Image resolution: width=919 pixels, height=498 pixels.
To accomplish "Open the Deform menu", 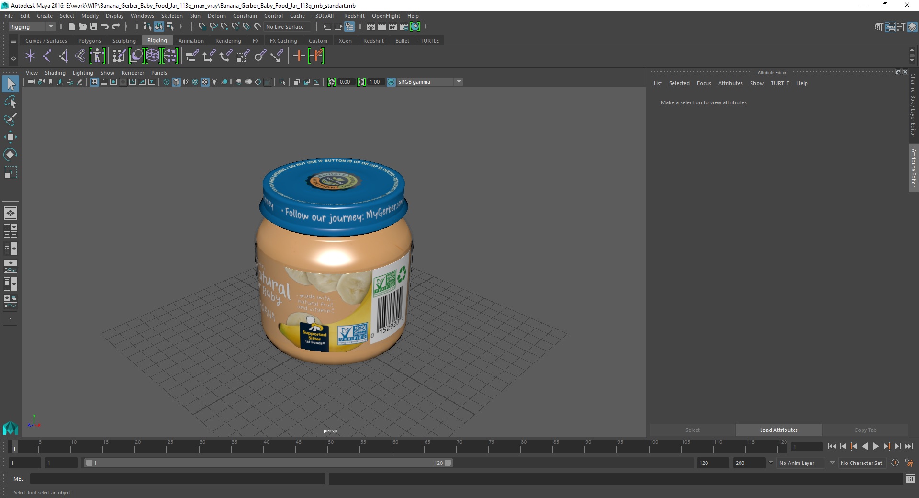I will 216,16.
